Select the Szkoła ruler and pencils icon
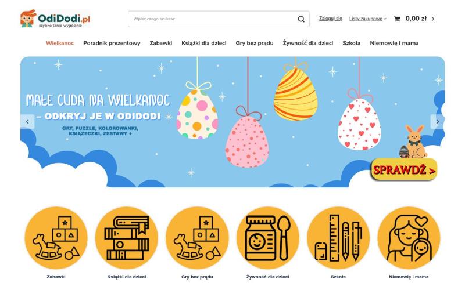 [338, 238]
